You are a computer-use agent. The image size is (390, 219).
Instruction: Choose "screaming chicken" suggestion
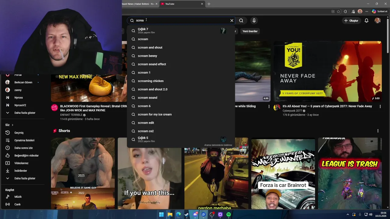[181, 81]
